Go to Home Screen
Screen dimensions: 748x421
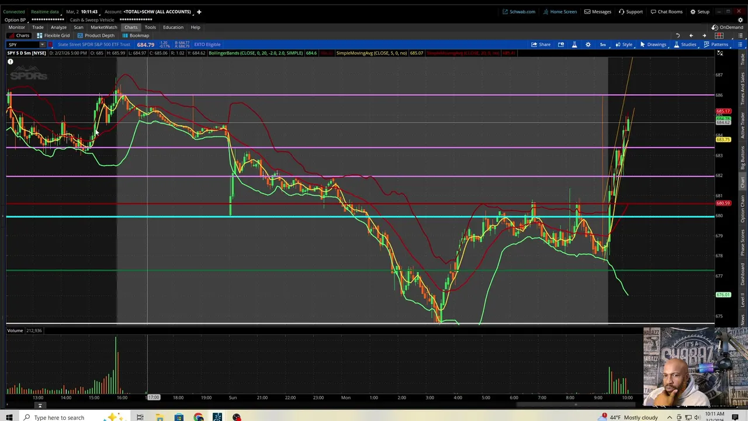(x=560, y=12)
